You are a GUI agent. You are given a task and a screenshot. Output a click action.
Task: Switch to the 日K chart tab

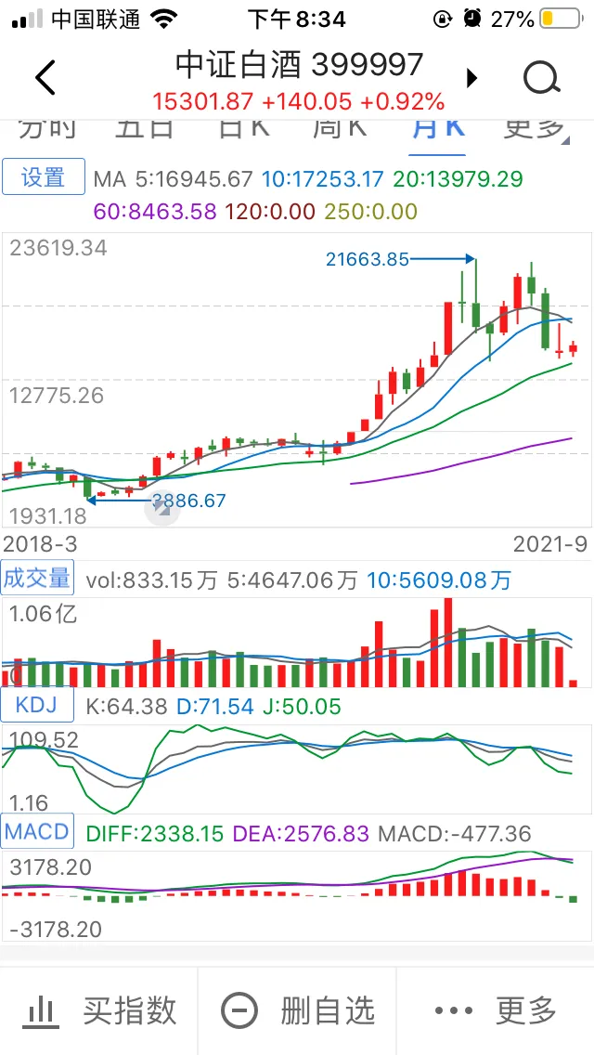[244, 127]
